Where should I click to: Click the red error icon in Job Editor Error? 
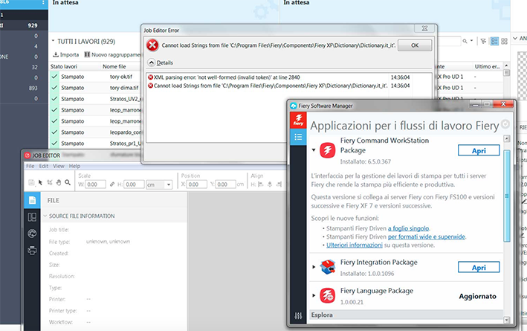(152, 45)
